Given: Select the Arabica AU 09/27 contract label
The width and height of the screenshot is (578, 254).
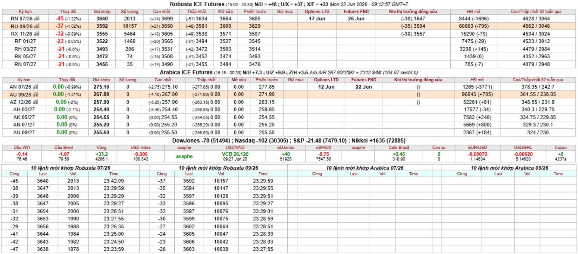Looking at the screenshot, I should [x=24, y=132].
